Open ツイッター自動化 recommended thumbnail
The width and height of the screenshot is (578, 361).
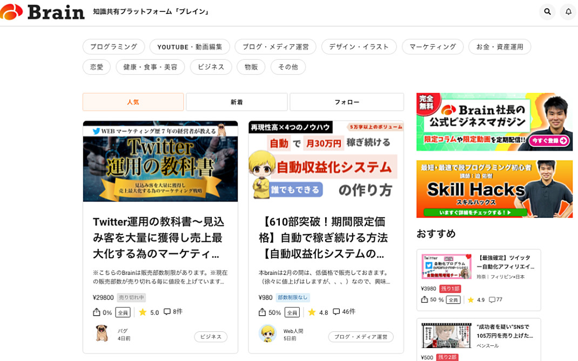point(446,267)
